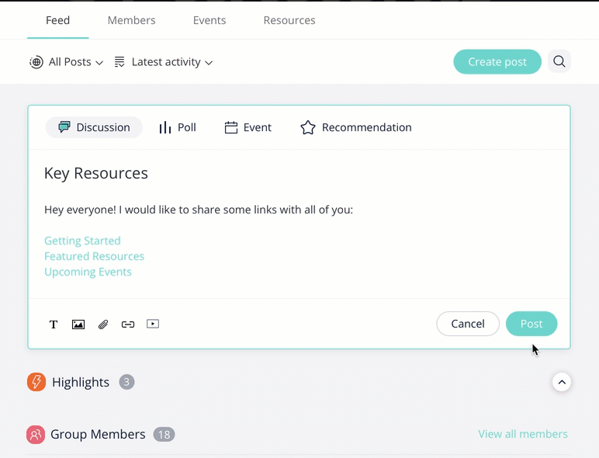The height and width of the screenshot is (458, 599).
Task: Open the Latest activity sort dropdown
Action: coord(164,62)
